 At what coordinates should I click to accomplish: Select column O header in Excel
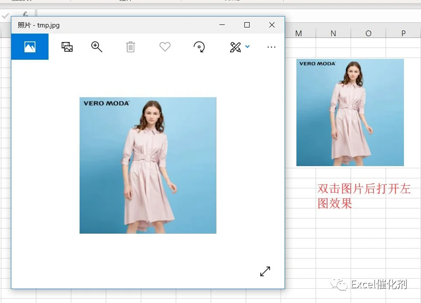[x=369, y=34]
